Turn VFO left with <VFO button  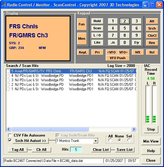coord(112,52)
